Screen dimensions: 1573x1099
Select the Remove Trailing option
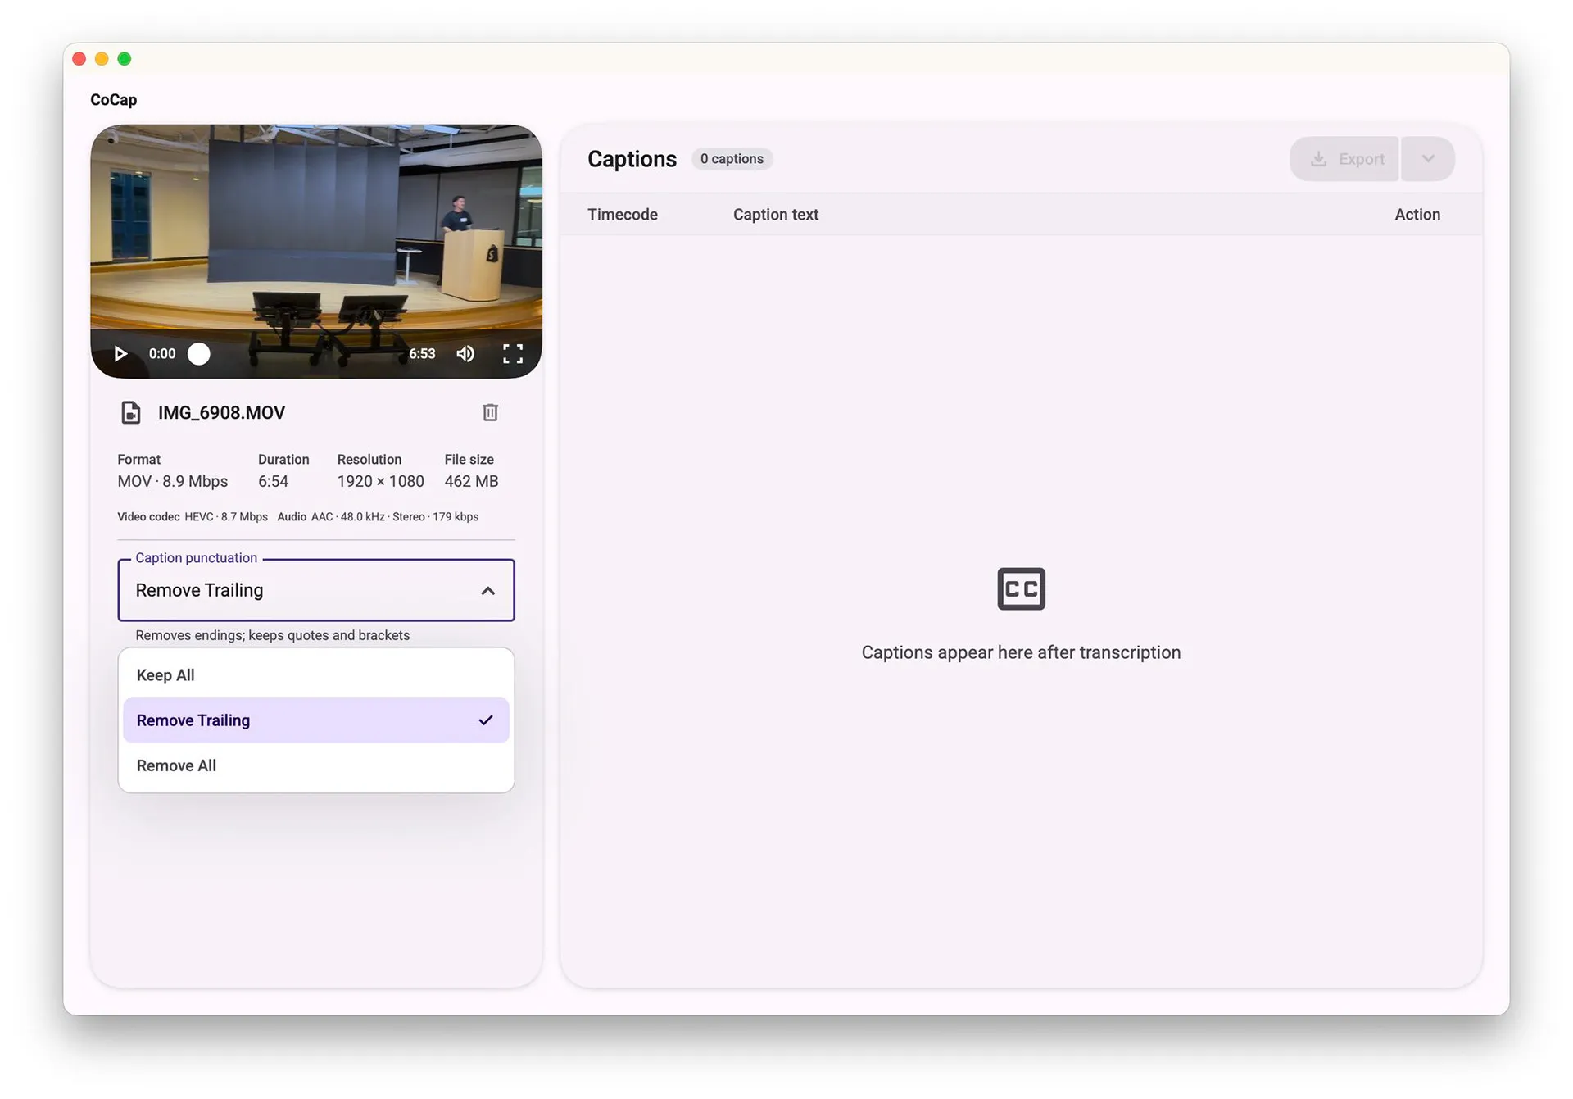pos(316,720)
